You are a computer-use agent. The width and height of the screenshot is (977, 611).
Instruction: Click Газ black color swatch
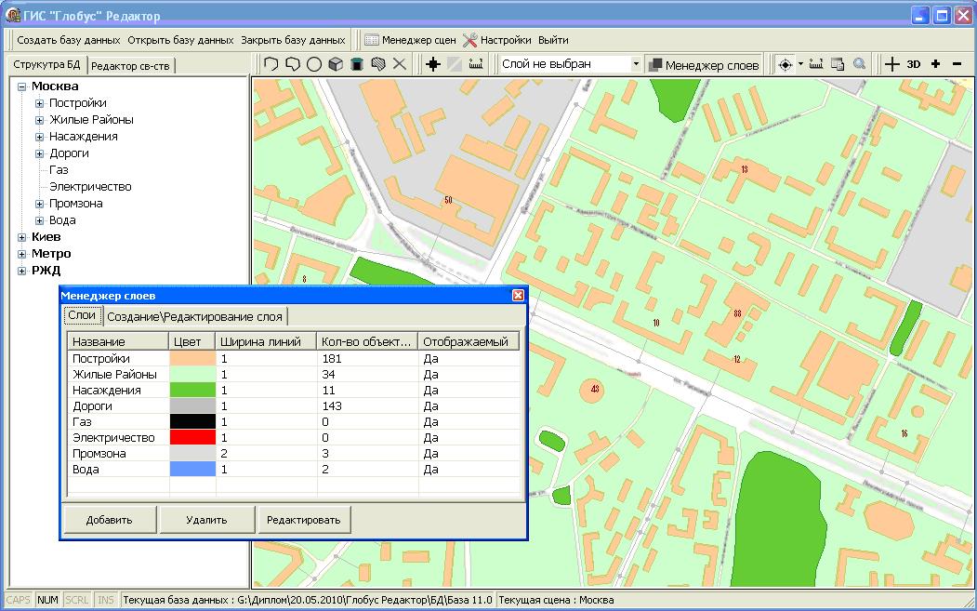[192, 421]
